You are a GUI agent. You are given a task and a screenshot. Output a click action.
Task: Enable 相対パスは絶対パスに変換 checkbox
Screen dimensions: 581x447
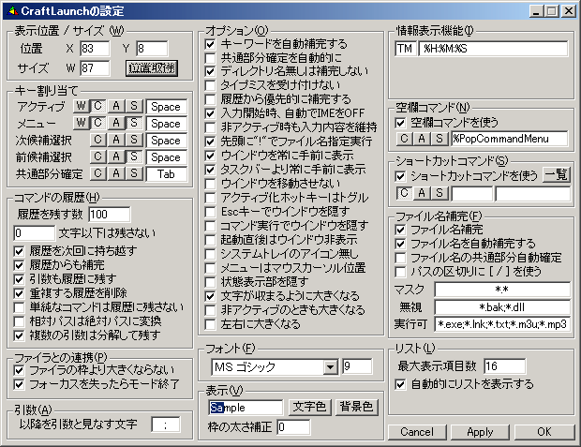click(x=19, y=321)
